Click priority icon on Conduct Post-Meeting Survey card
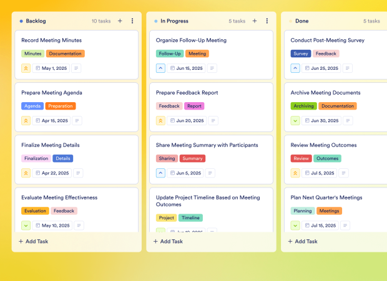The image size is (387, 281). click(x=295, y=69)
